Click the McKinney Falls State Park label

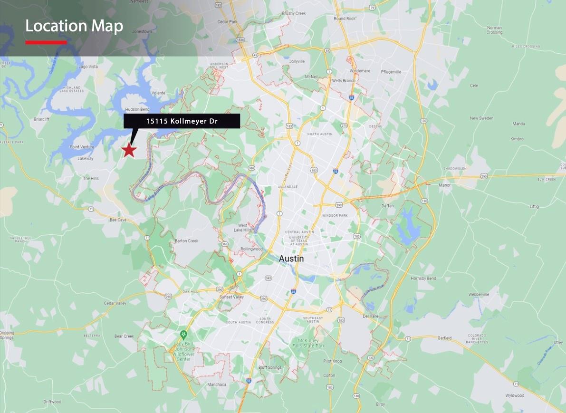point(308,343)
